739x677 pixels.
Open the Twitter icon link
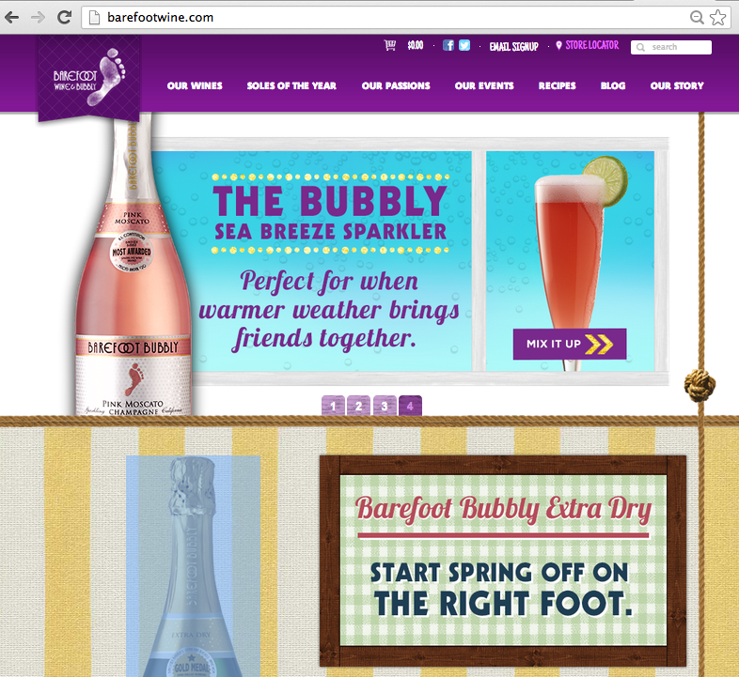(x=464, y=45)
